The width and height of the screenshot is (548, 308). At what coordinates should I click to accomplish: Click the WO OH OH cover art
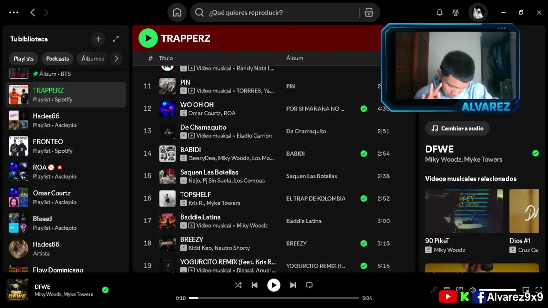point(167,109)
